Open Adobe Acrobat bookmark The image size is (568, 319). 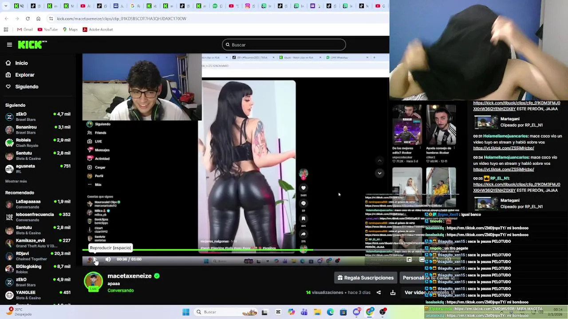(x=97, y=30)
